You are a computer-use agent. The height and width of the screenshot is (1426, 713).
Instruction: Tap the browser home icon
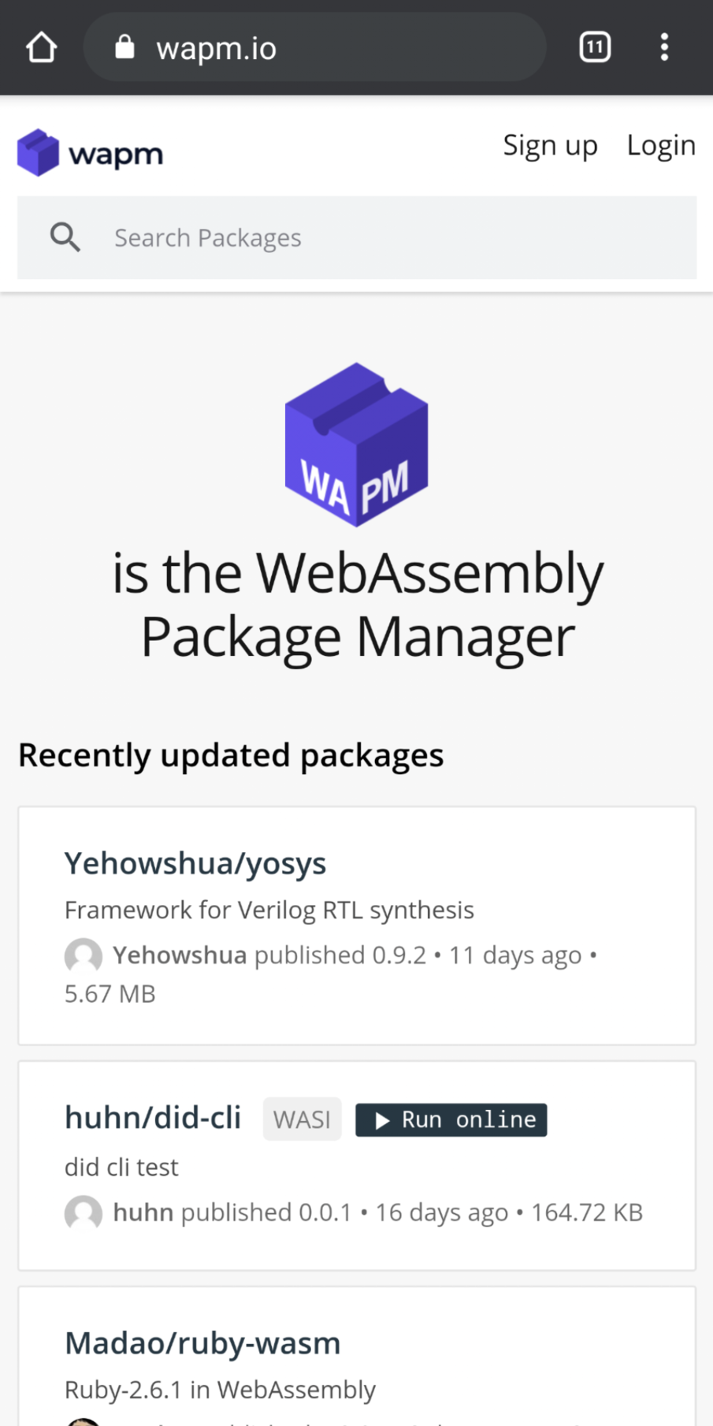point(41,47)
